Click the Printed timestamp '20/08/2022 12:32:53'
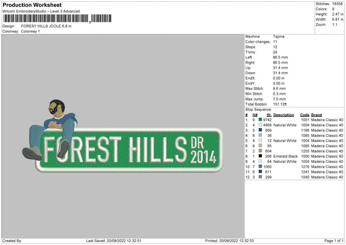Image resolution: width=346 pixels, height=245 pixels. (x=236, y=241)
